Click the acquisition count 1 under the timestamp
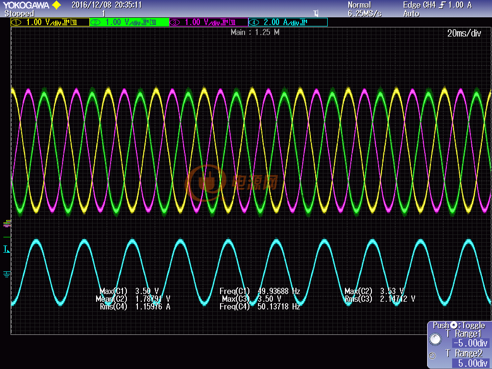Viewport: 492px width, 369px height. click(x=104, y=14)
